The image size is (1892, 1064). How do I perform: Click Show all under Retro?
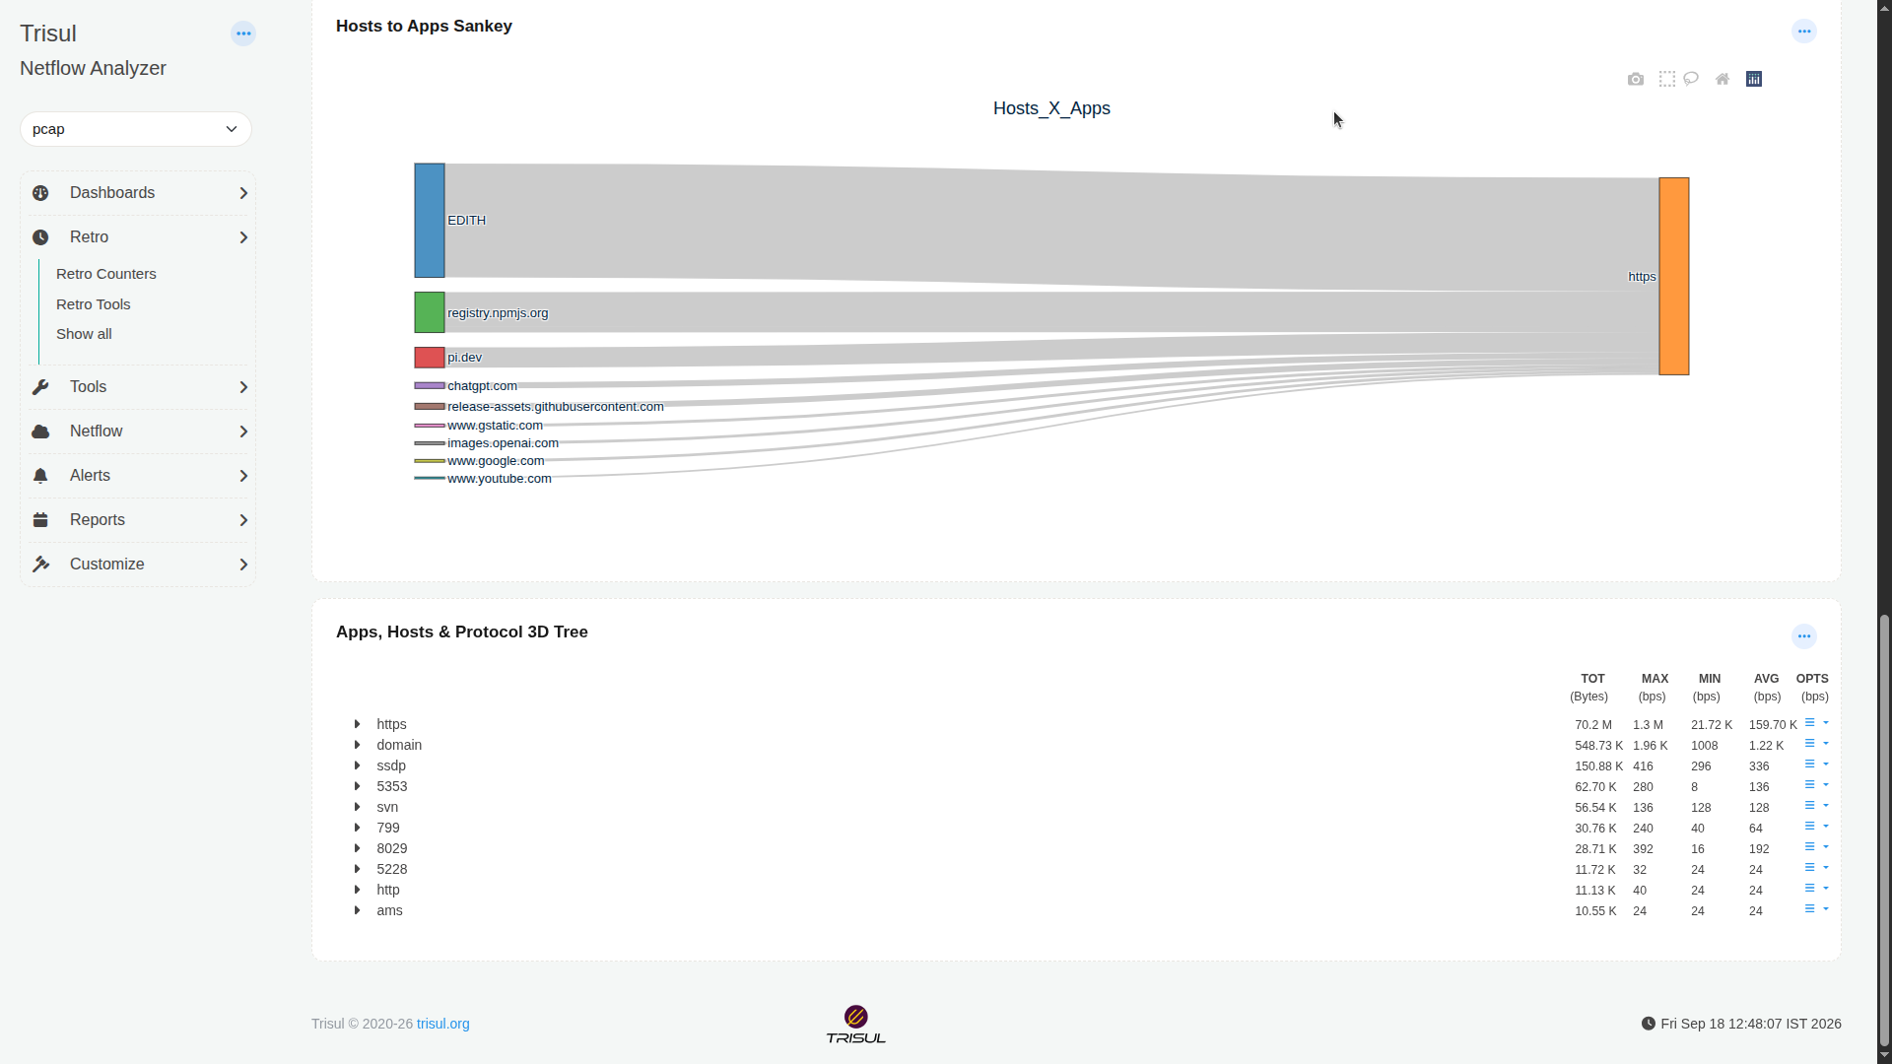pos(84,334)
